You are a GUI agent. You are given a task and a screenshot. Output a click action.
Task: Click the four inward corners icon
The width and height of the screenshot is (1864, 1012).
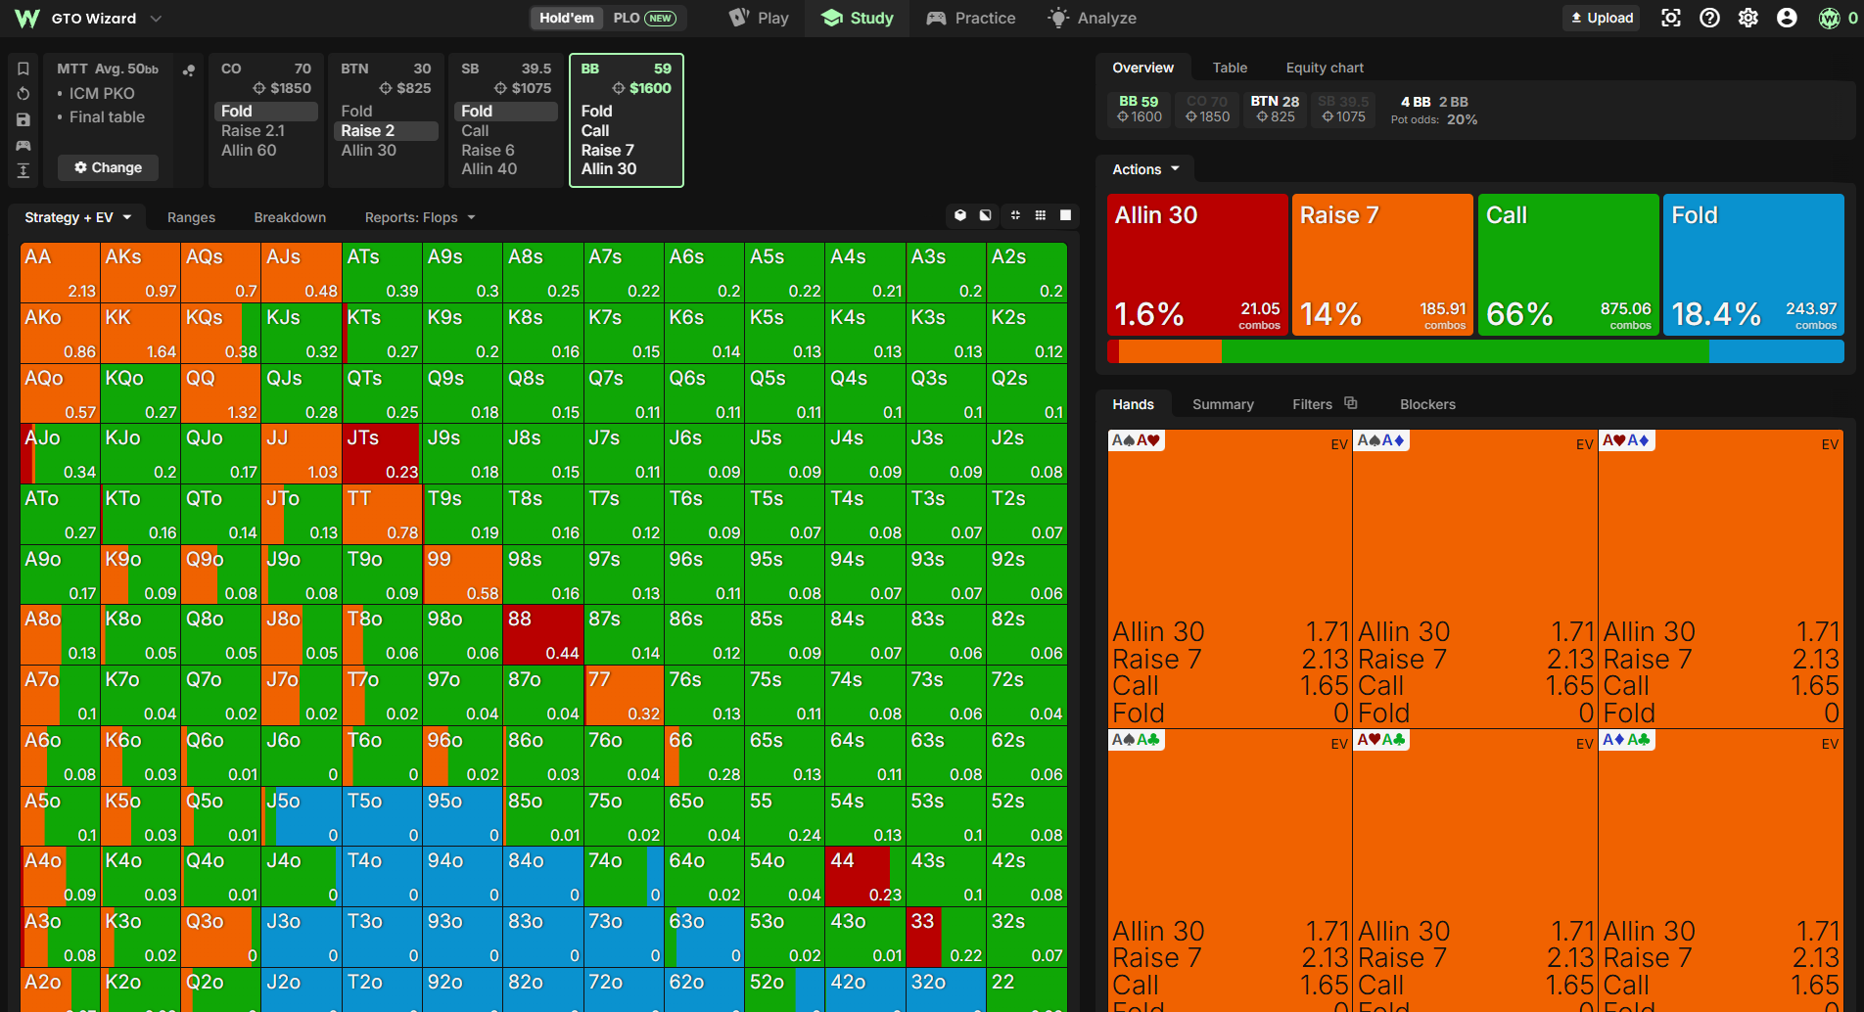point(1015,215)
